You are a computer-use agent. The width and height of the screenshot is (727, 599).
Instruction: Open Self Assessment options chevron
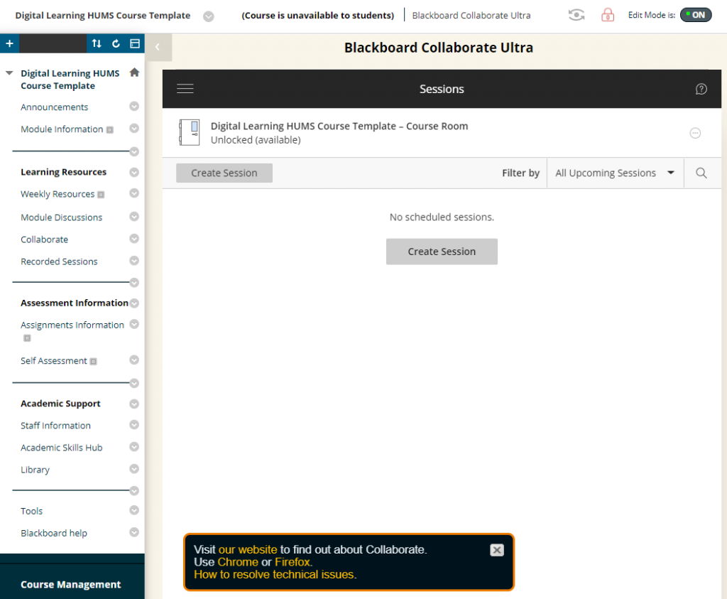point(134,360)
